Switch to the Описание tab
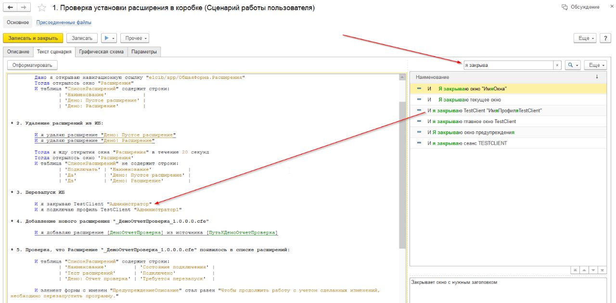The height and width of the screenshot is (303, 616). point(18,51)
